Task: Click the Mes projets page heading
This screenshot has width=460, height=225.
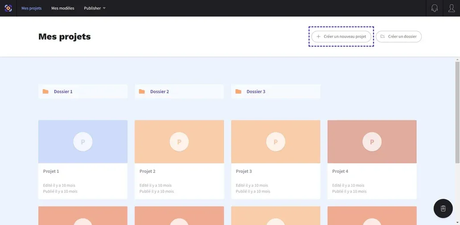Action: pyautogui.click(x=65, y=37)
